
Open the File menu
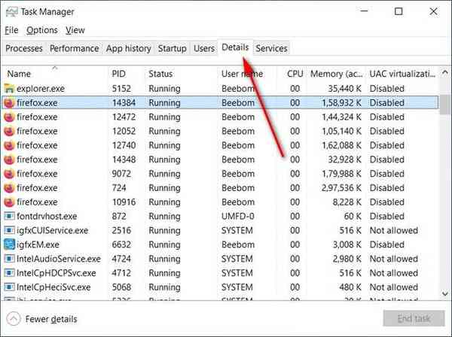tap(11, 30)
